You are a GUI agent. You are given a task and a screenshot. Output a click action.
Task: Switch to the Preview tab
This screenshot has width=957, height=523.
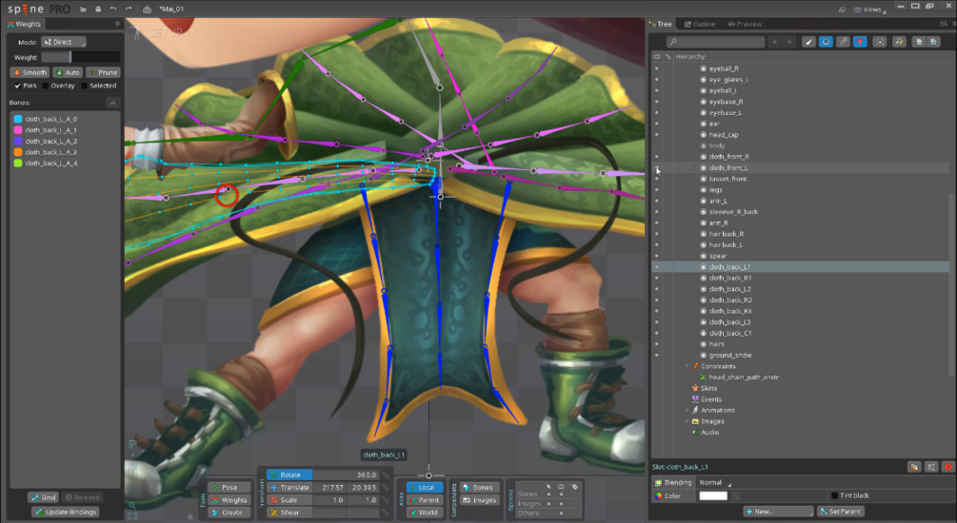pos(745,24)
